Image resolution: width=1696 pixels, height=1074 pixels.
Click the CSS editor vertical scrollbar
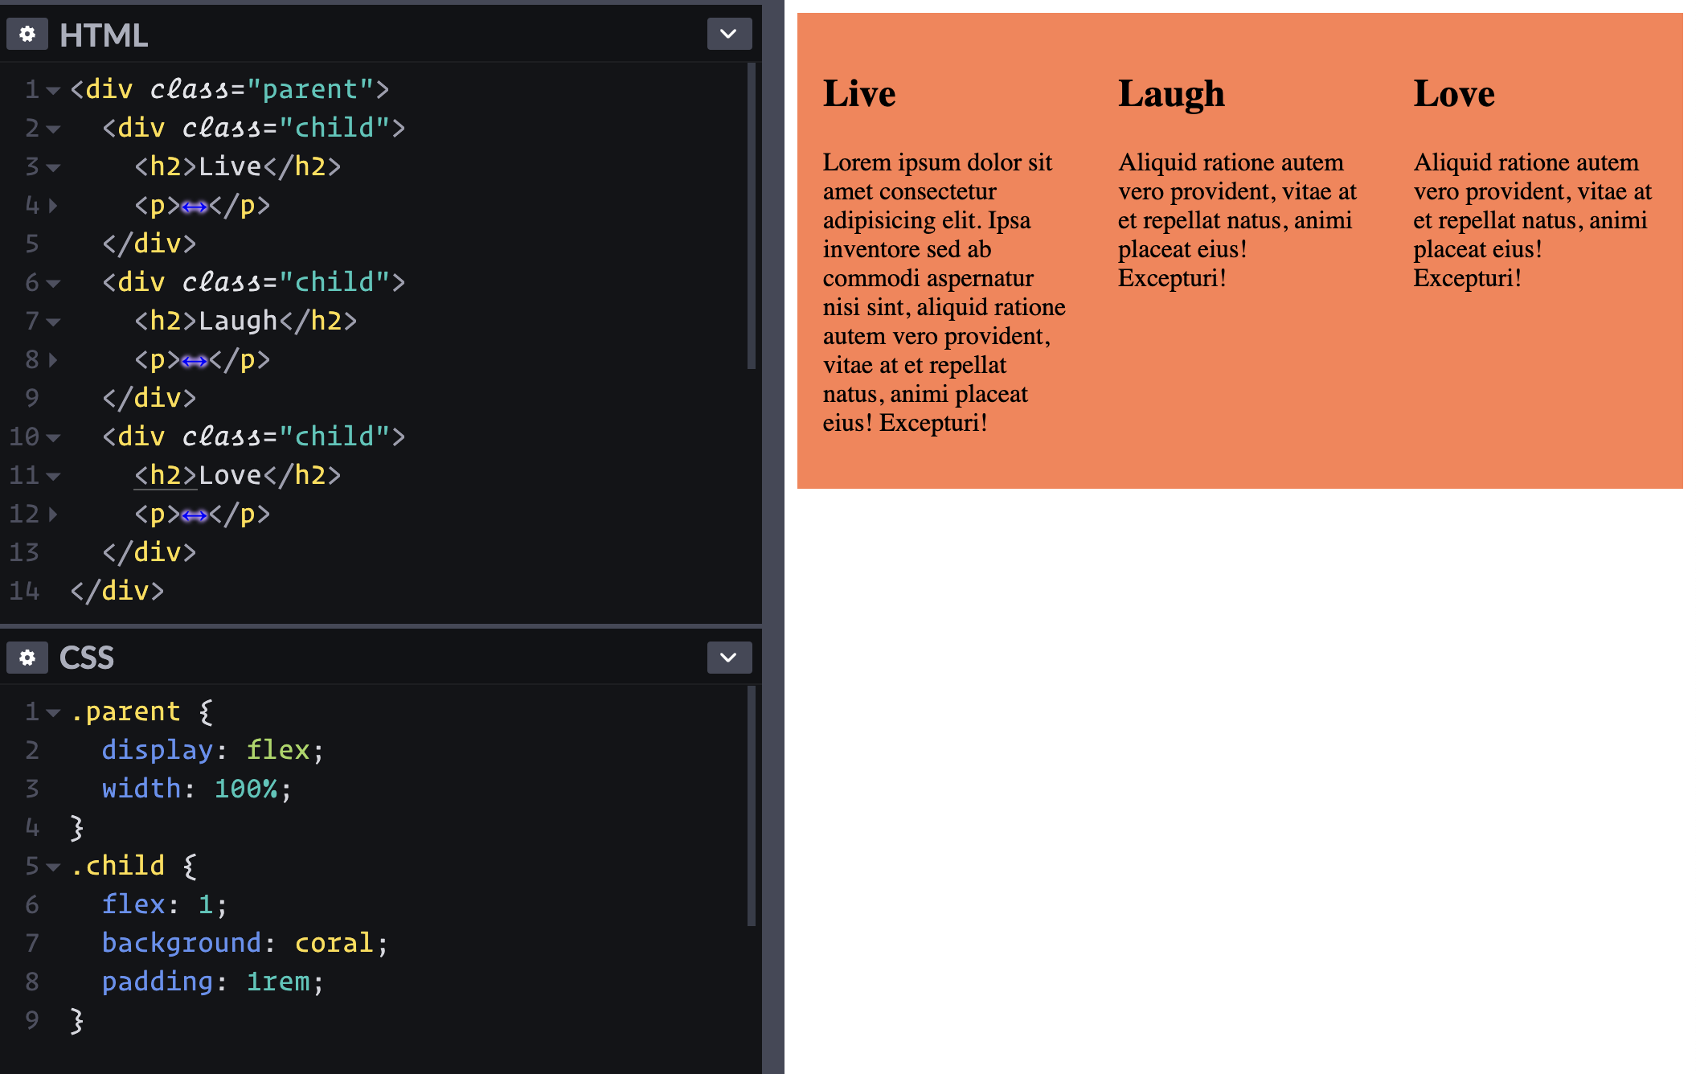coord(752,805)
